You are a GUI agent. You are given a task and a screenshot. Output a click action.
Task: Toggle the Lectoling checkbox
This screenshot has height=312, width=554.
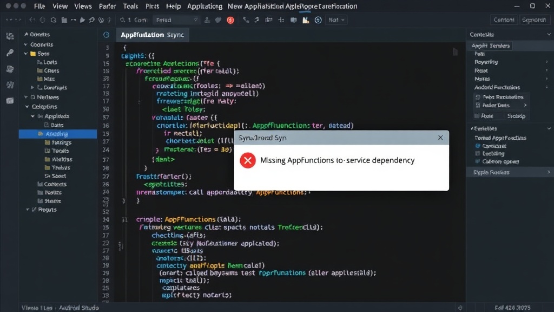click(x=478, y=153)
